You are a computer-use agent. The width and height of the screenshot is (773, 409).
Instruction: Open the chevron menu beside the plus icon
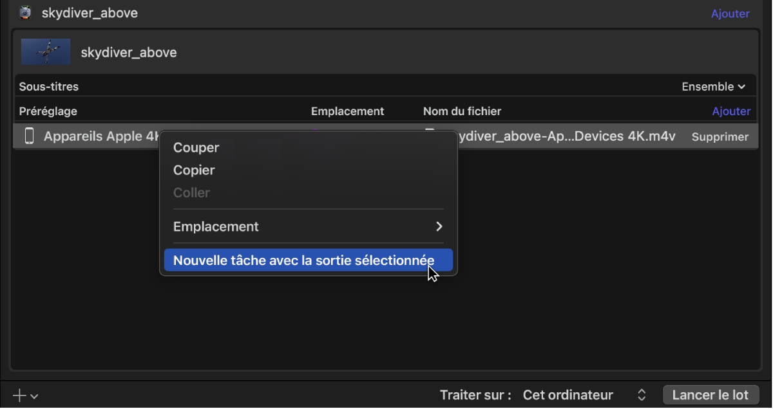32,395
